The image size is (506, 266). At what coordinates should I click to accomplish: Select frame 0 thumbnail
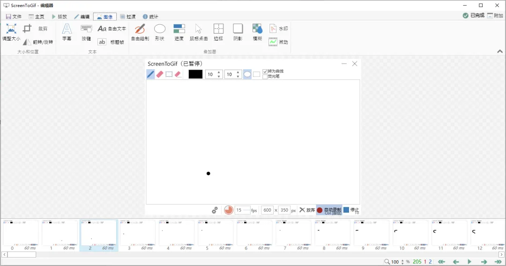click(21, 236)
